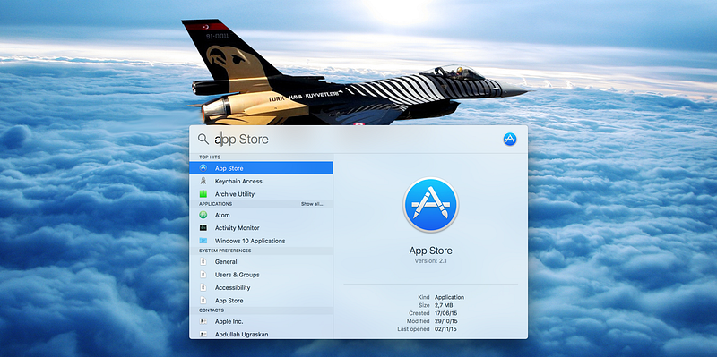Click the Version: 2.1 text
Viewport: 717px width, 357px height.
(x=431, y=260)
